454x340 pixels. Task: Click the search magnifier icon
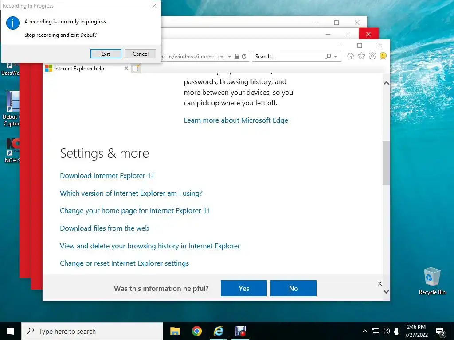point(328,56)
